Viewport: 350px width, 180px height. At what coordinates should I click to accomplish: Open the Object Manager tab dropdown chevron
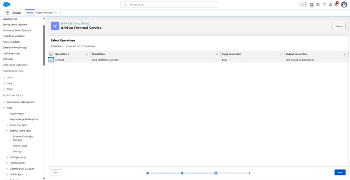[x=56, y=13]
